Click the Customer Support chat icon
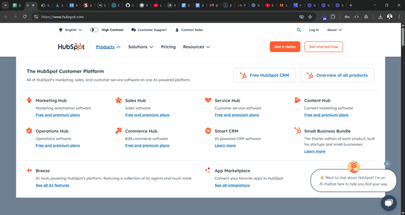This screenshot has width=405, height=215. point(134,30)
